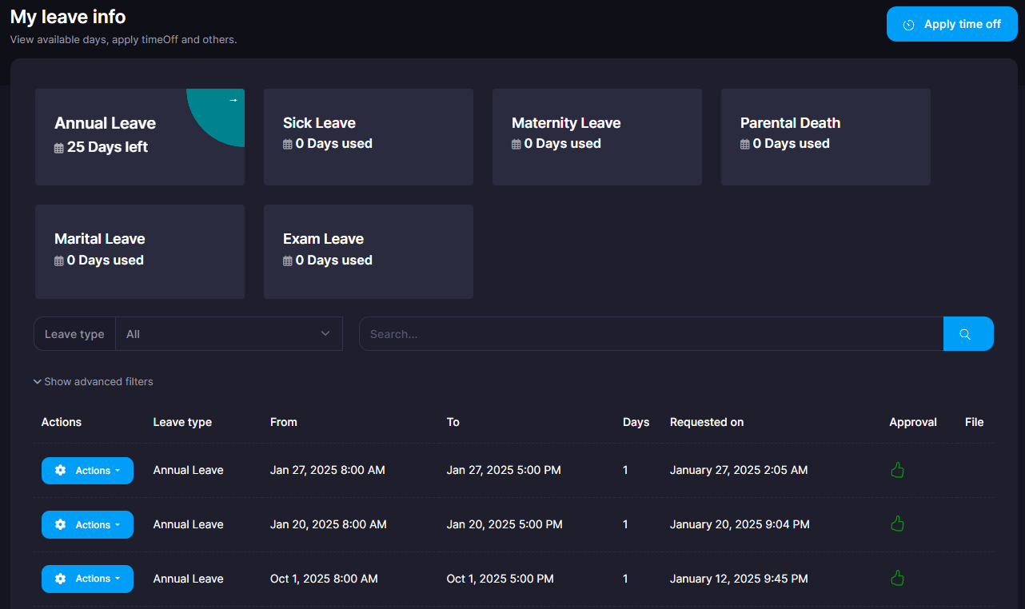Screen dimensions: 1025x609
Task: Expand Show advanced filters
Action: tap(94, 382)
